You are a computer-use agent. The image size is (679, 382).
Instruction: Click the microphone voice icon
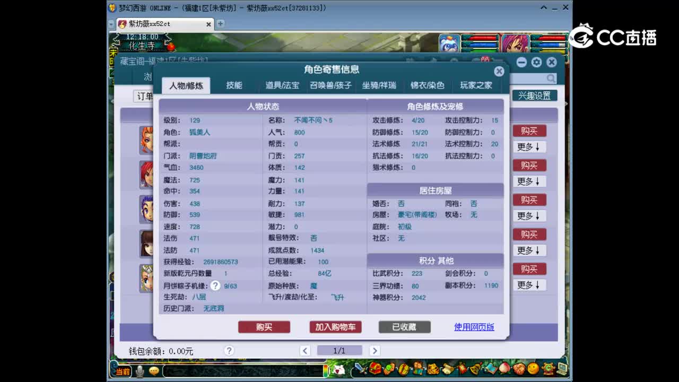[140, 371]
